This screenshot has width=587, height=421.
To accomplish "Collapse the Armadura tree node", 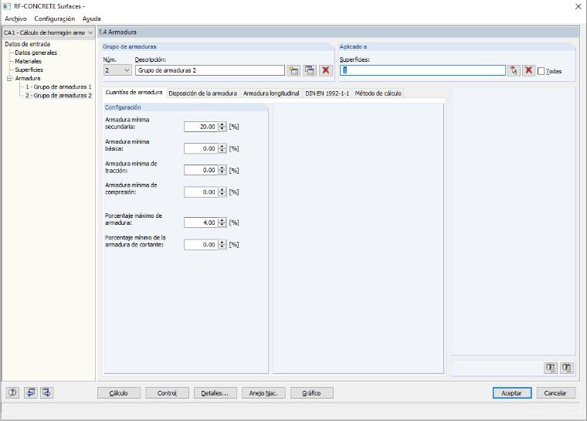I will 9,78.
